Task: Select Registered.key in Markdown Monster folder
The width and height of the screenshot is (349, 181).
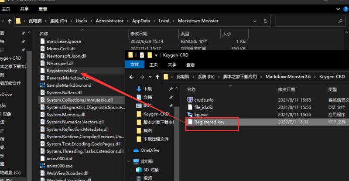Action: (x=62, y=71)
